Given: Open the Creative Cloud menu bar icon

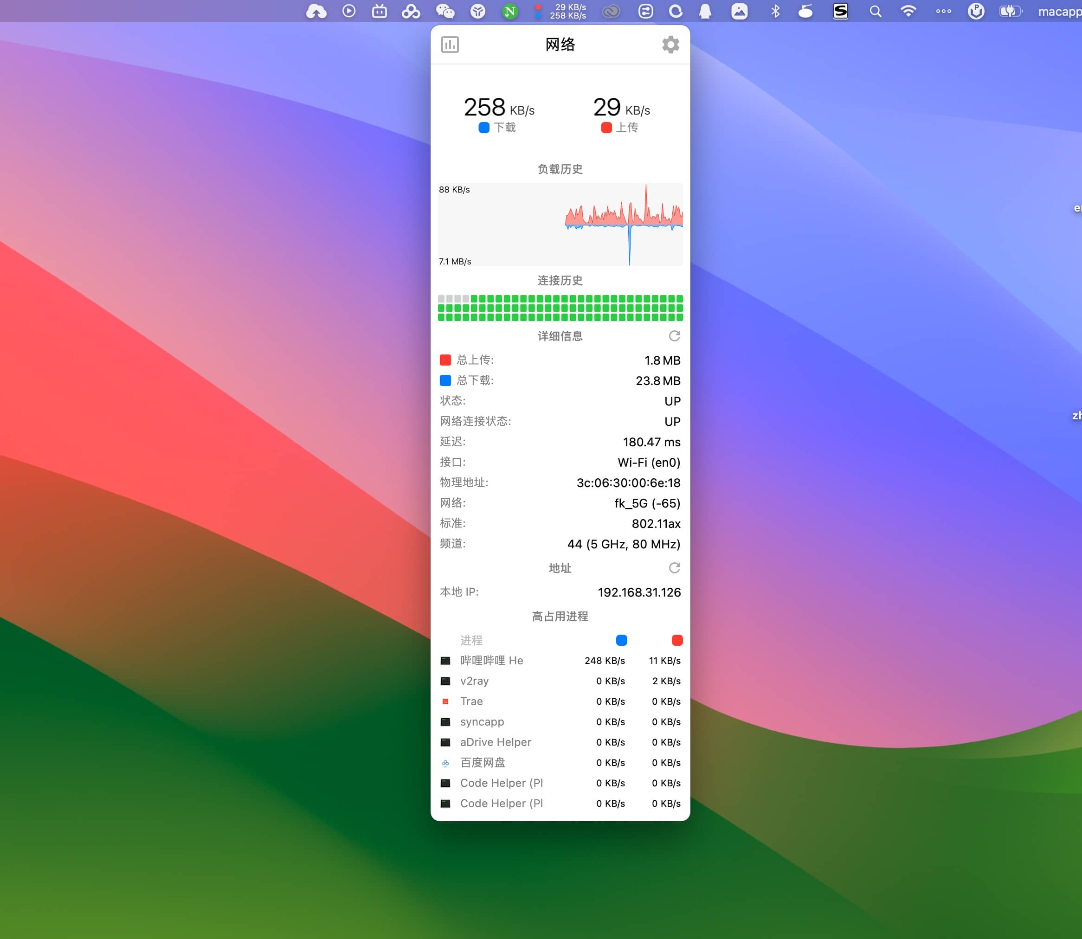Looking at the screenshot, I should tap(611, 11).
